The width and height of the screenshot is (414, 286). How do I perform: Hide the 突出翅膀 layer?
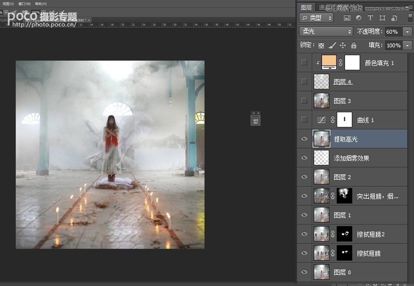[304, 196]
